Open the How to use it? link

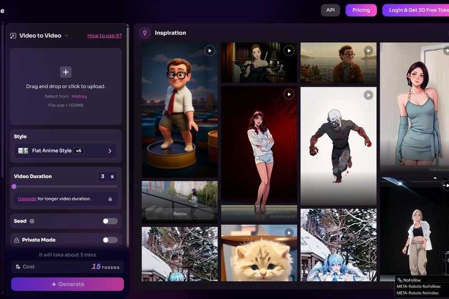point(104,35)
